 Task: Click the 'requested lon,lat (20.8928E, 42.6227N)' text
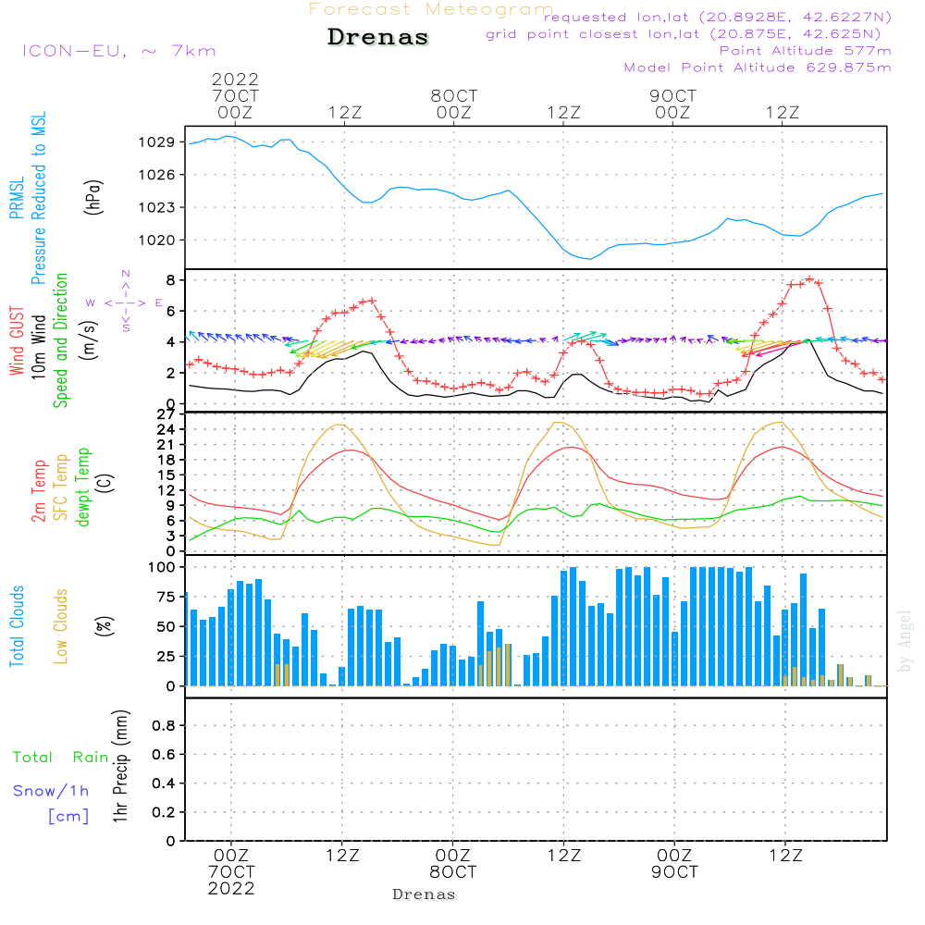718,18
